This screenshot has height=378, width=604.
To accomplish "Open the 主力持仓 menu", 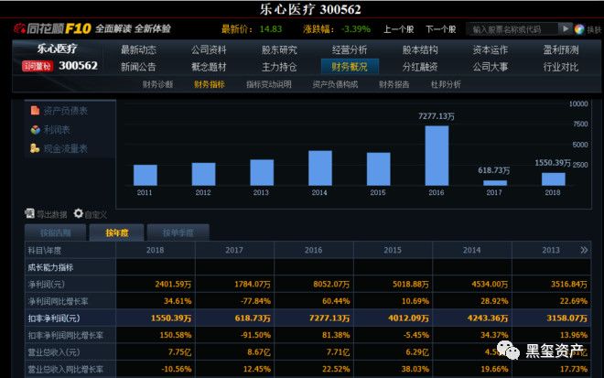I will tap(279, 67).
